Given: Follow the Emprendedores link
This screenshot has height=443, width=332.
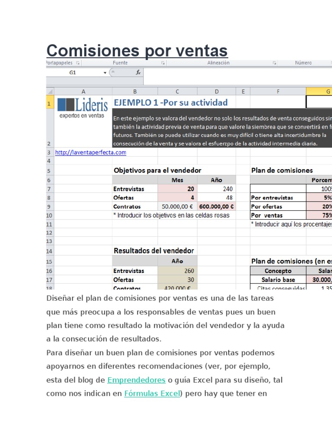Looking at the screenshot, I should [x=136, y=380].
